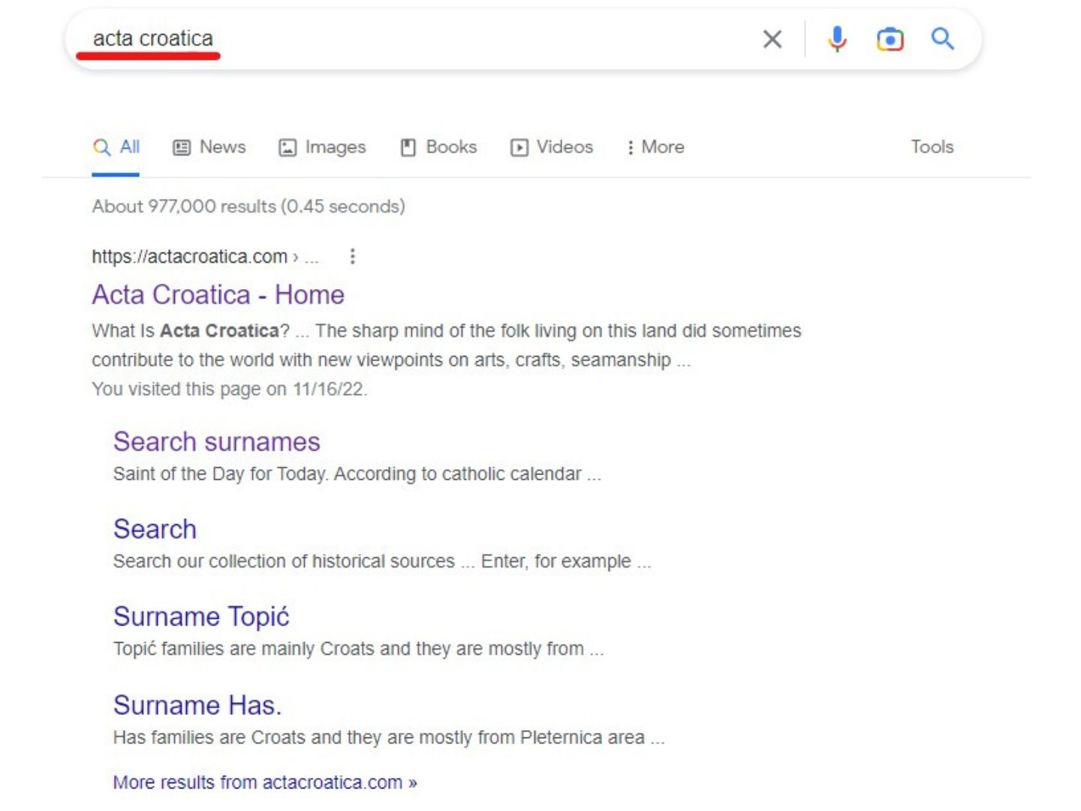
Task: Switch to the News tab
Action: click(209, 147)
